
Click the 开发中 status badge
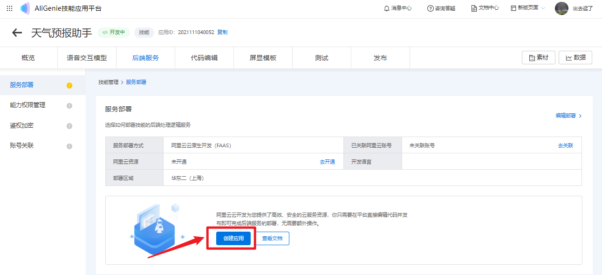(114, 32)
